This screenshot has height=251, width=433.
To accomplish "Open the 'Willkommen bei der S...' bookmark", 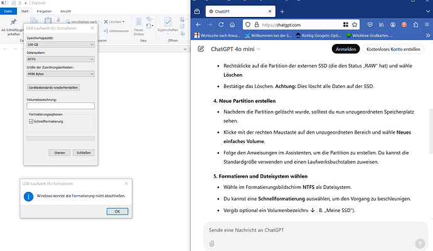I will pyautogui.click(x=268, y=35).
